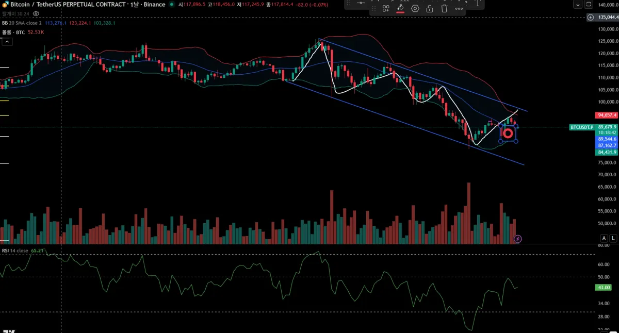Viewport: 619px width, 333px height.
Task: Delete the selected drawing with trash icon
Action: coord(444,8)
